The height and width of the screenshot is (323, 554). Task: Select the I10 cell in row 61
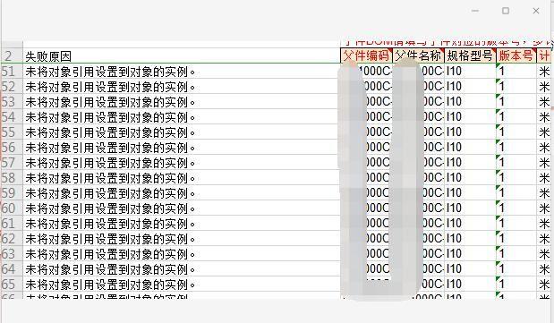tap(470, 224)
